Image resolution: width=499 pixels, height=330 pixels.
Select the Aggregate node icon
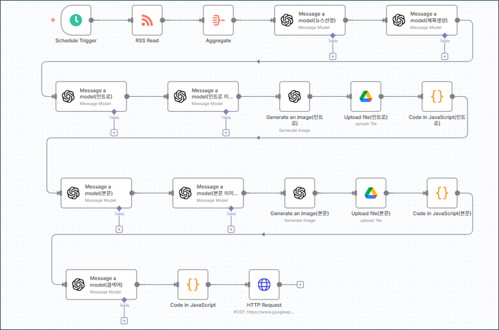click(218, 20)
